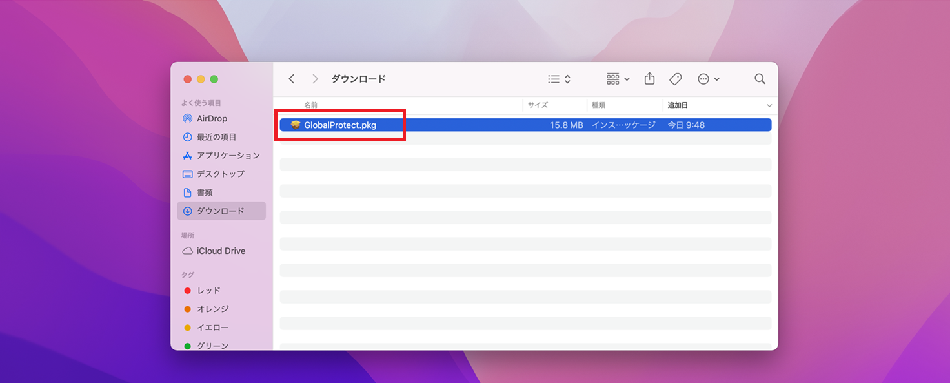Viewport: 950px width, 385px height.
Task: Click the 15.8 MB size cell
Action: pos(566,125)
